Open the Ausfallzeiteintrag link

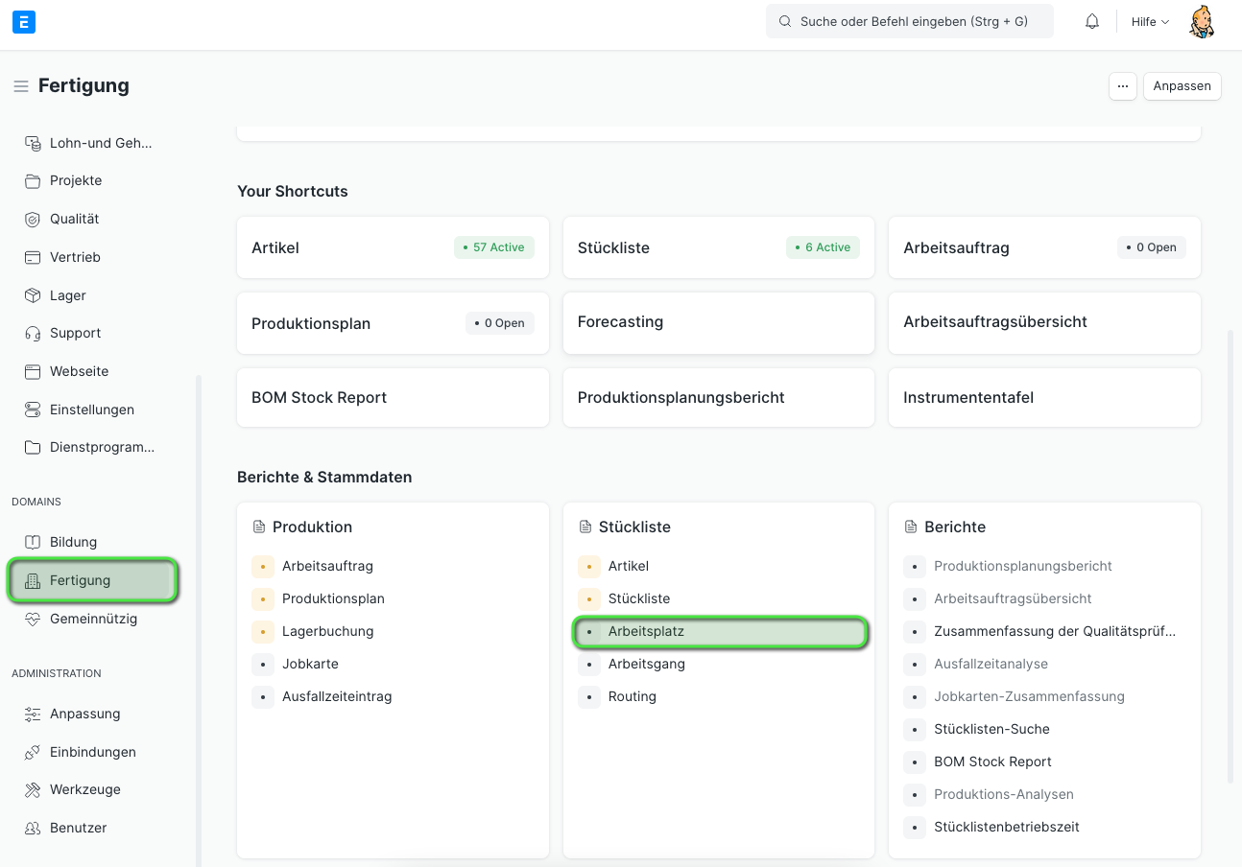(x=337, y=696)
